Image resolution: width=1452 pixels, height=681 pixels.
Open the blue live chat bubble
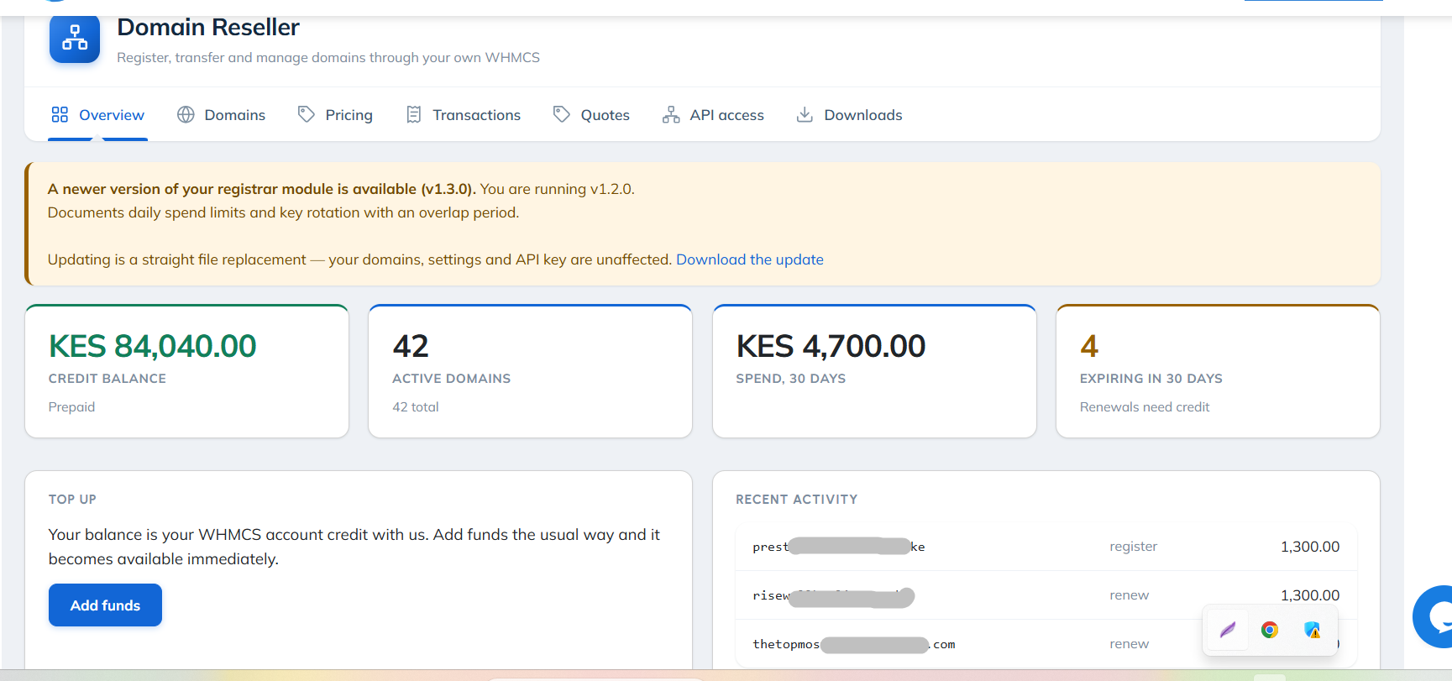click(x=1435, y=616)
